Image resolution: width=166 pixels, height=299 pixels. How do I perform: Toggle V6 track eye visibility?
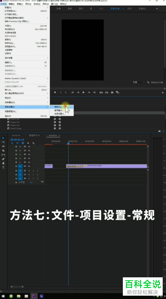point(29,147)
